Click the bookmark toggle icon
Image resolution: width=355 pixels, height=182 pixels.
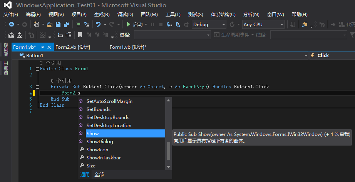pyautogui.click(x=80, y=35)
